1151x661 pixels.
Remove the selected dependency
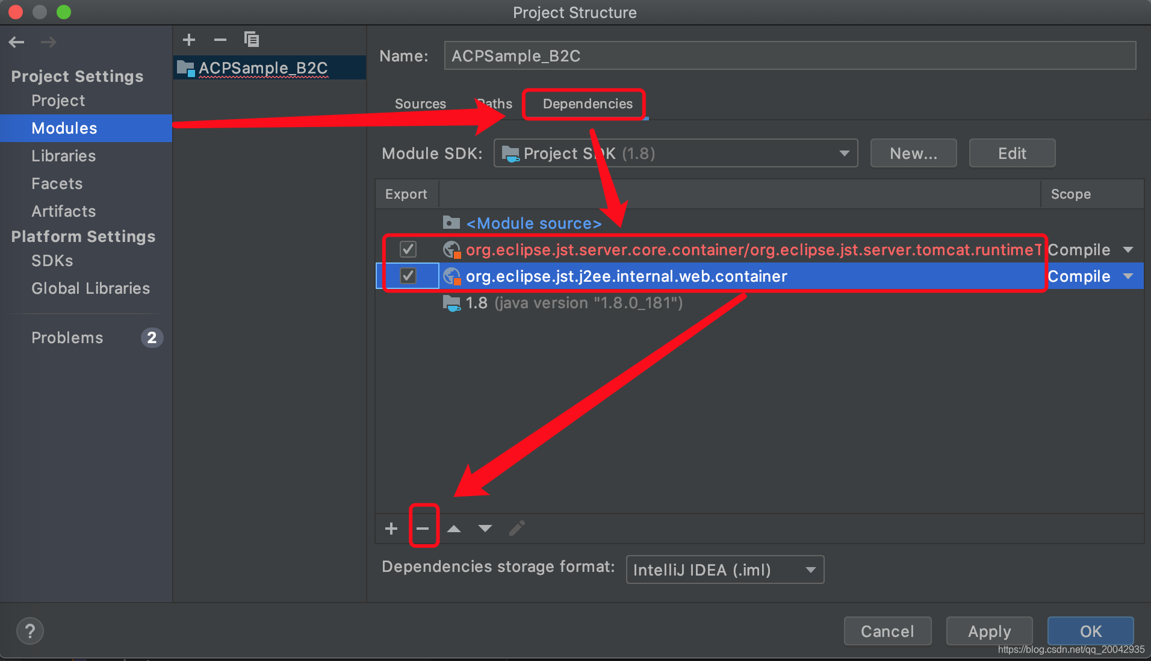pos(423,529)
